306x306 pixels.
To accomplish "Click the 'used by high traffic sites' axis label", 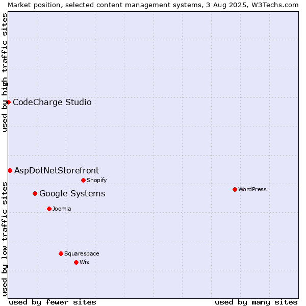I will (5, 72).
